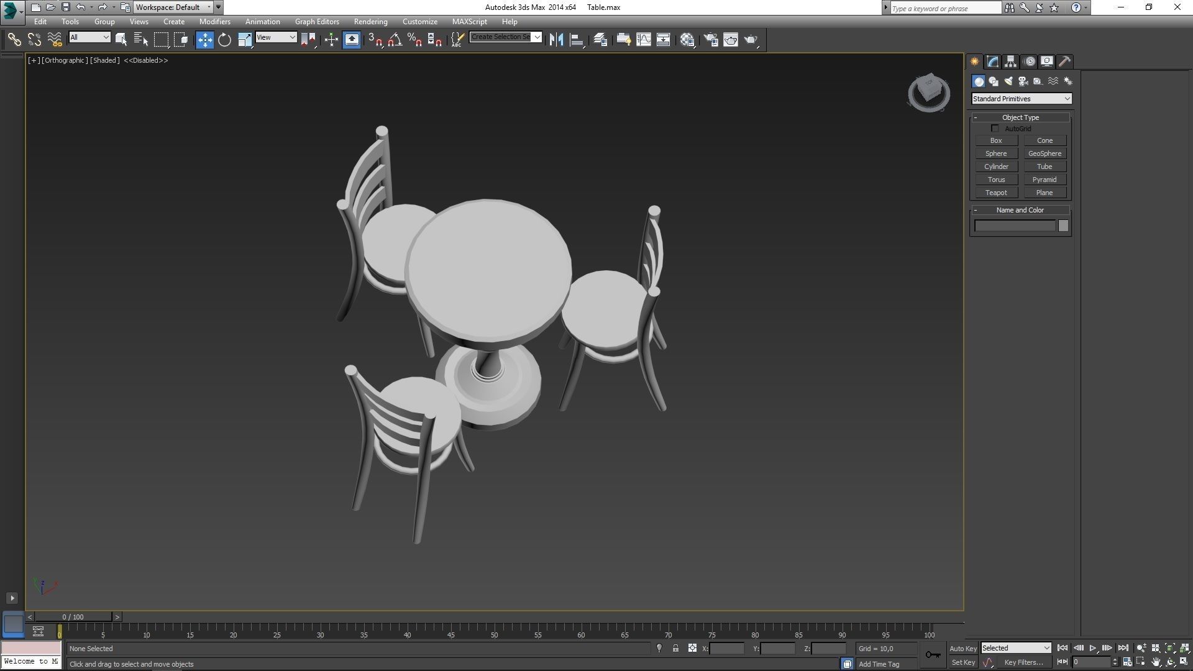Click the object color swatch
Image resolution: width=1193 pixels, height=671 pixels.
pyautogui.click(x=1063, y=226)
